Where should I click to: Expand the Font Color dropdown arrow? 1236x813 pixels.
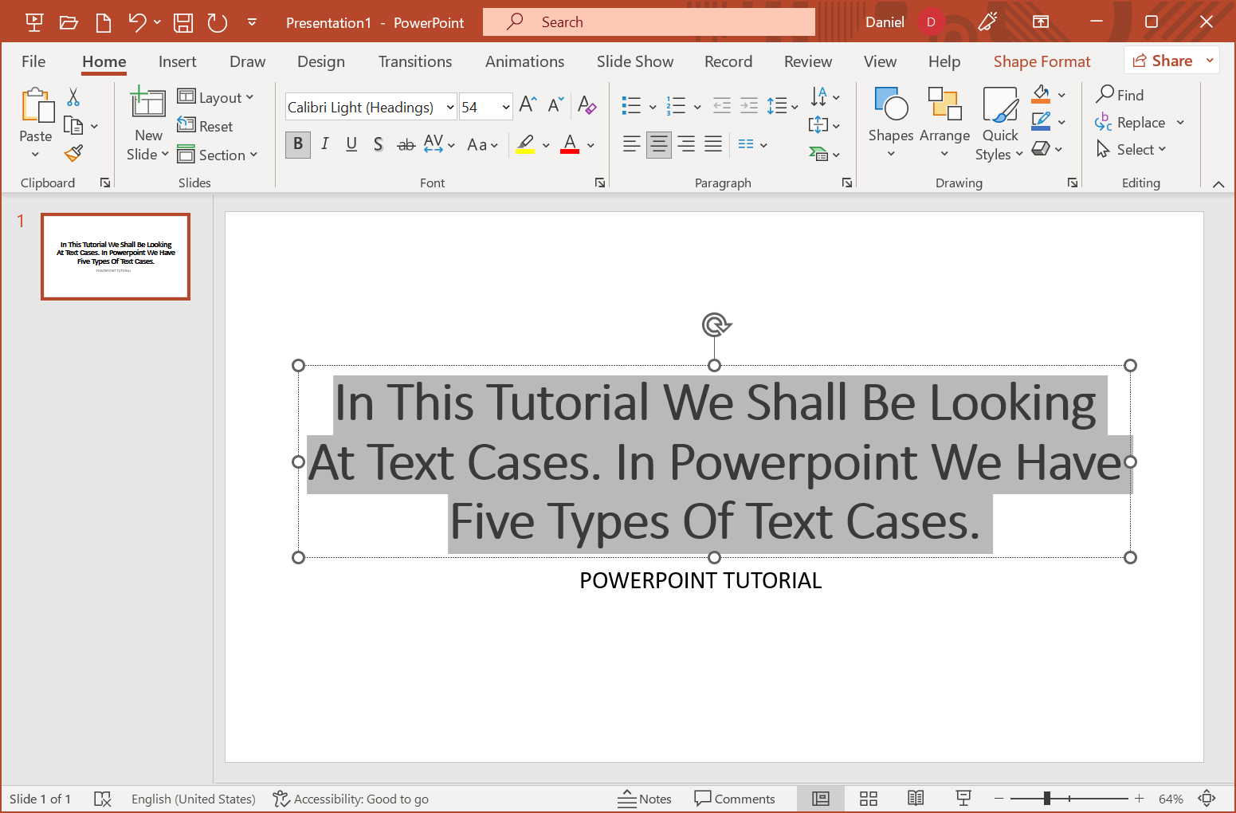pos(590,145)
